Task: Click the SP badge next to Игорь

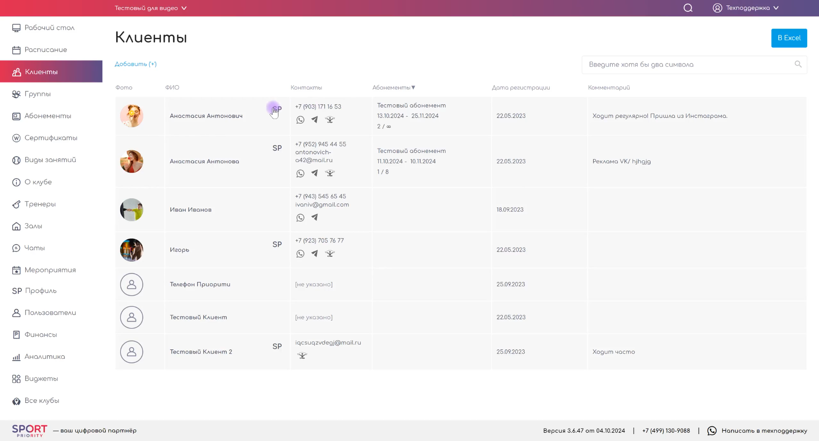Action: (277, 245)
